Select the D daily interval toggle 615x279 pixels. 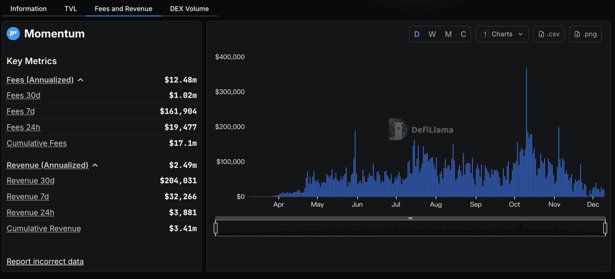417,34
